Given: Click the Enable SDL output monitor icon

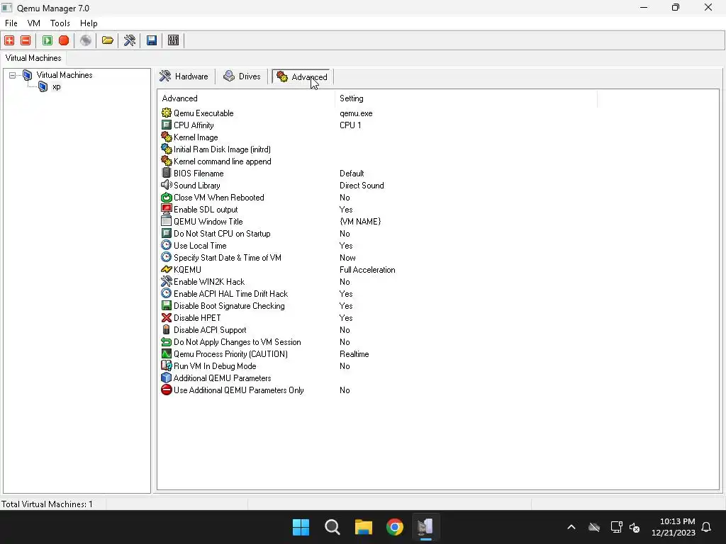Looking at the screenshot, I should click(x=166, y=209).
